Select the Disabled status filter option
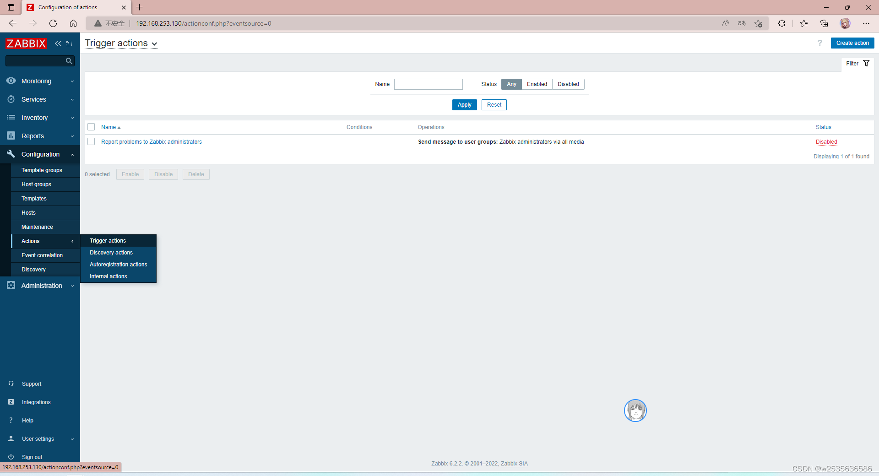 [568, 84]
